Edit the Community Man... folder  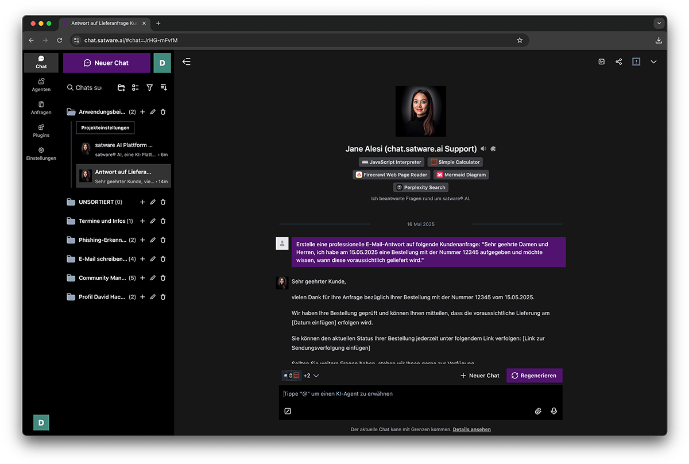(x=153, y=278)
